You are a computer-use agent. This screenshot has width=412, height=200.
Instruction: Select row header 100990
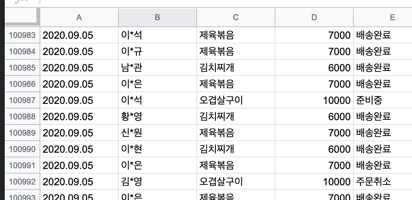click(22, 149)
